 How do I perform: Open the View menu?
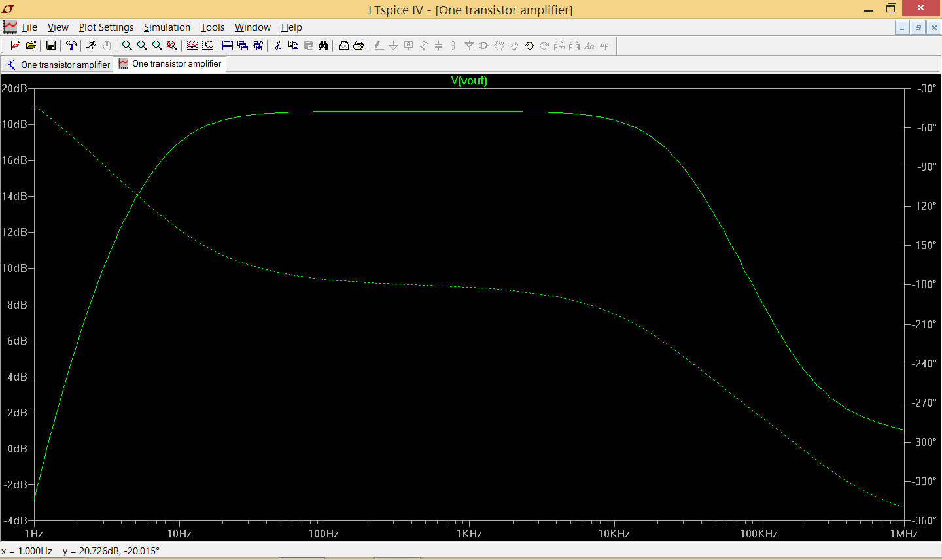(x=58, y=27)
